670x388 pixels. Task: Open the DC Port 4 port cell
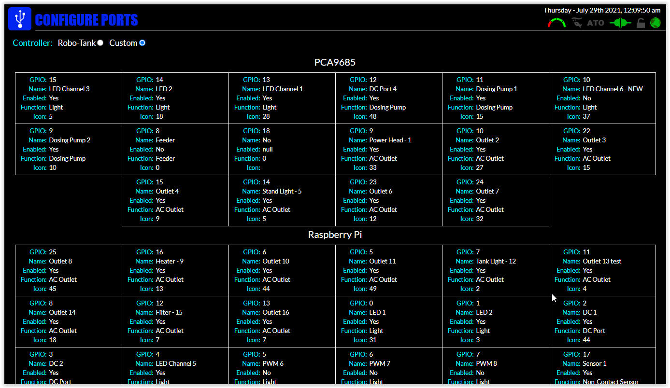(x=389, y=98)
